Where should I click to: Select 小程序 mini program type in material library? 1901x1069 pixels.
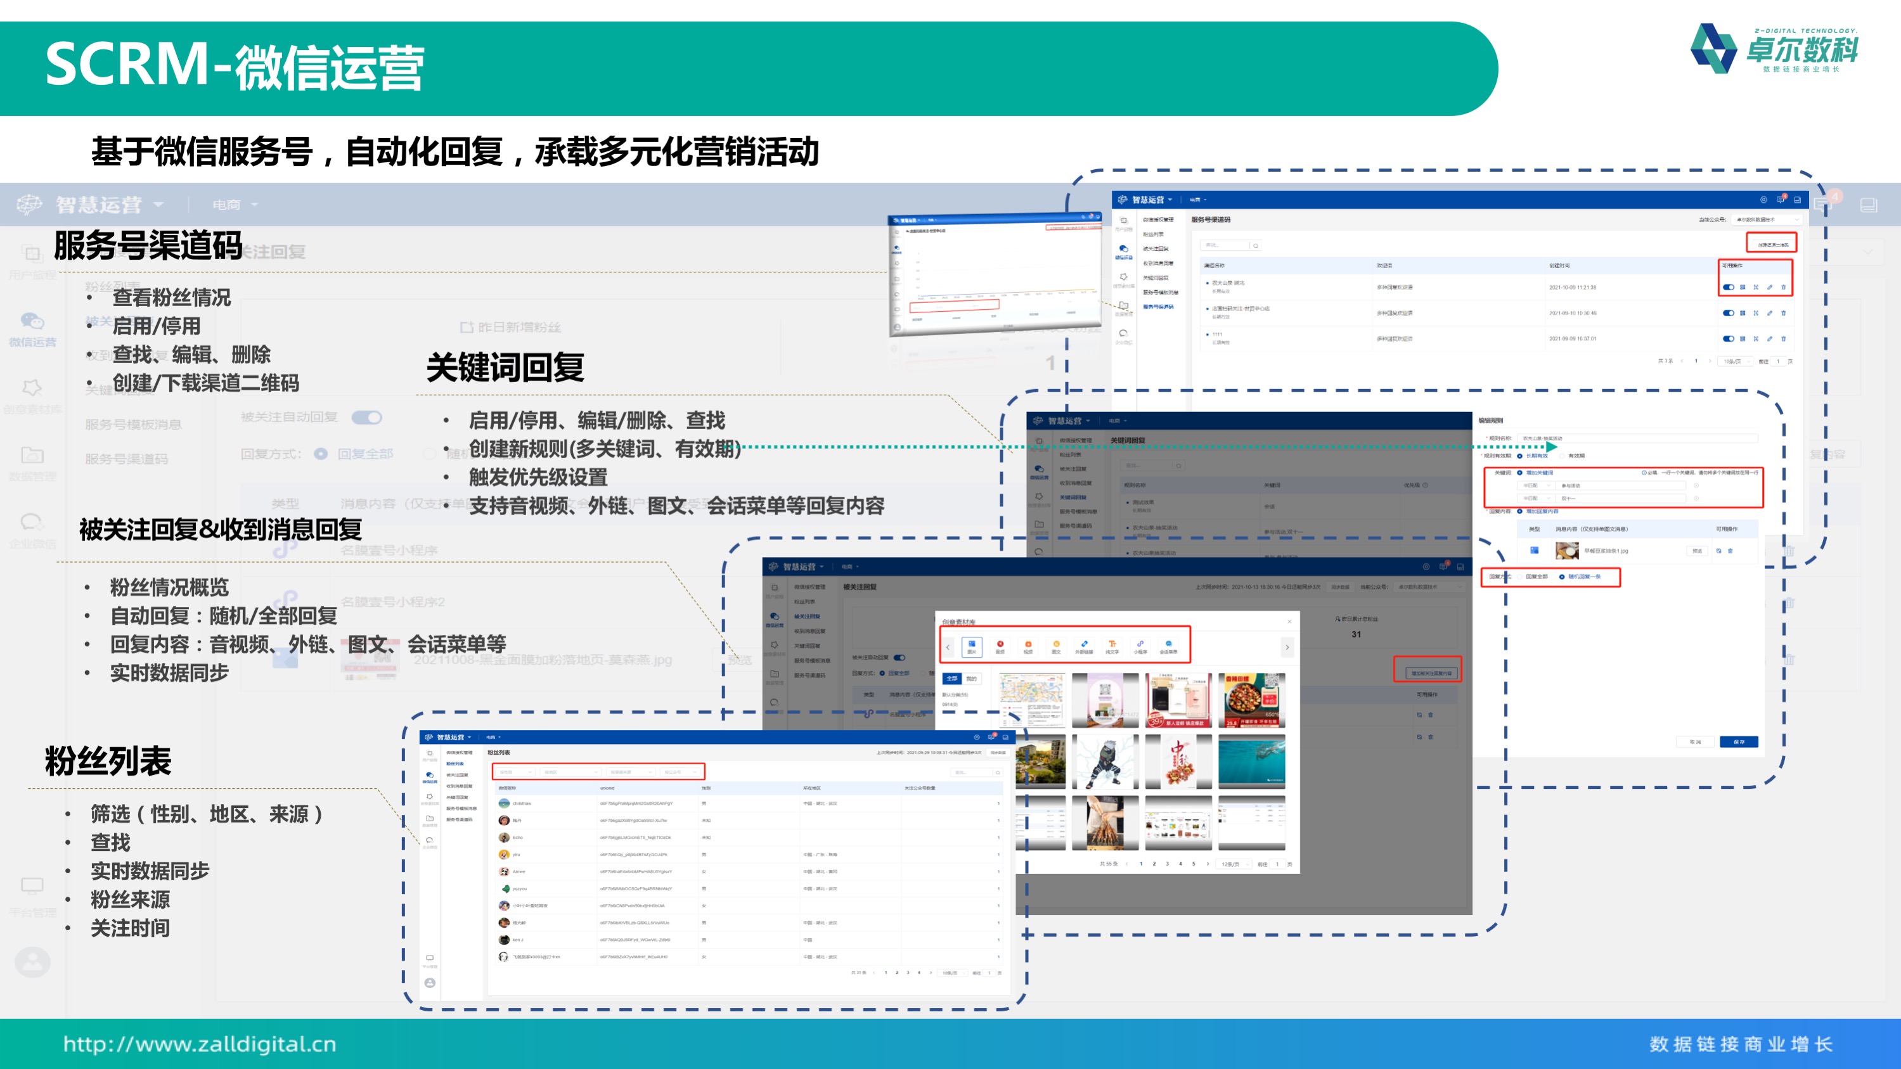[1140, 646]
